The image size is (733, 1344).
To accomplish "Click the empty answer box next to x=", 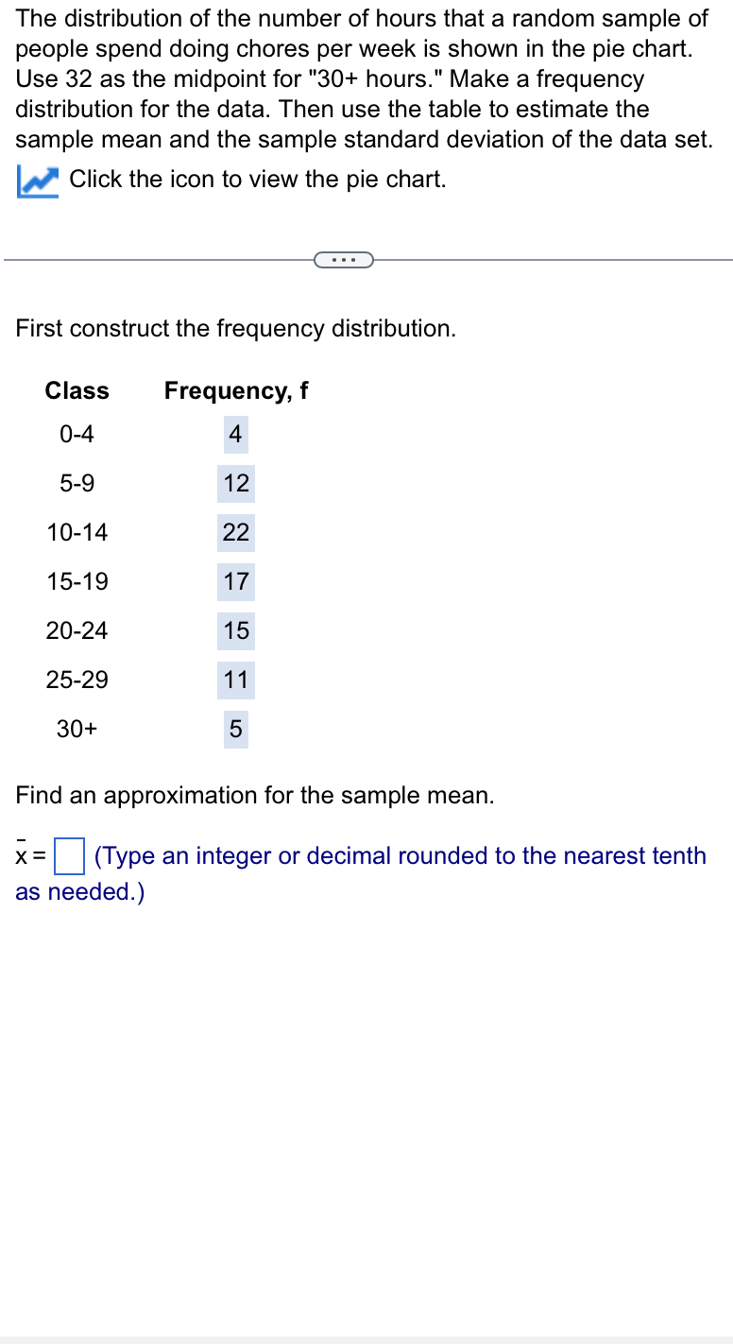I will point(67,855).
